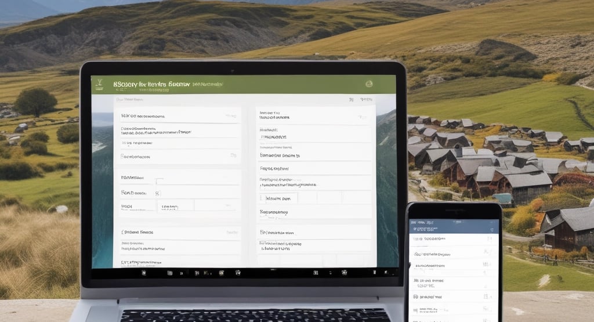Image resolution: width=594 pixels, height=322 pixels.
Task: Click the outlined input box in the right form column
Action: (278, 198)
